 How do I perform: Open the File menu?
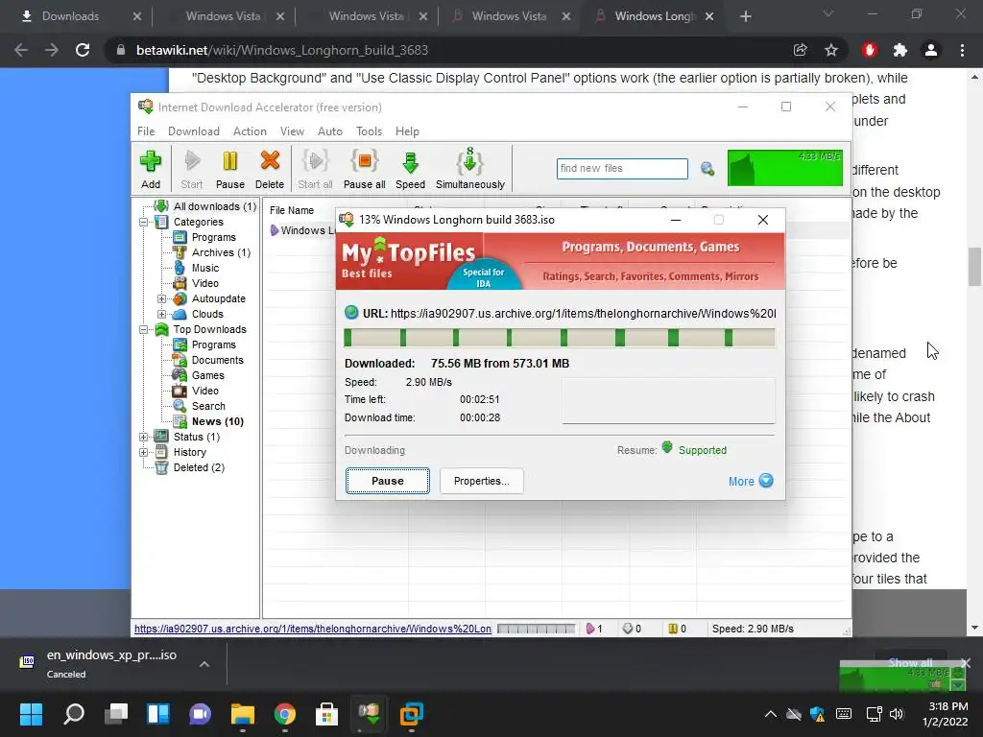(x=146, y=131)
